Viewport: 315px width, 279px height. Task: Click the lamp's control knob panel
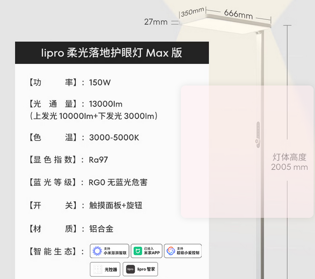[258, 134]
